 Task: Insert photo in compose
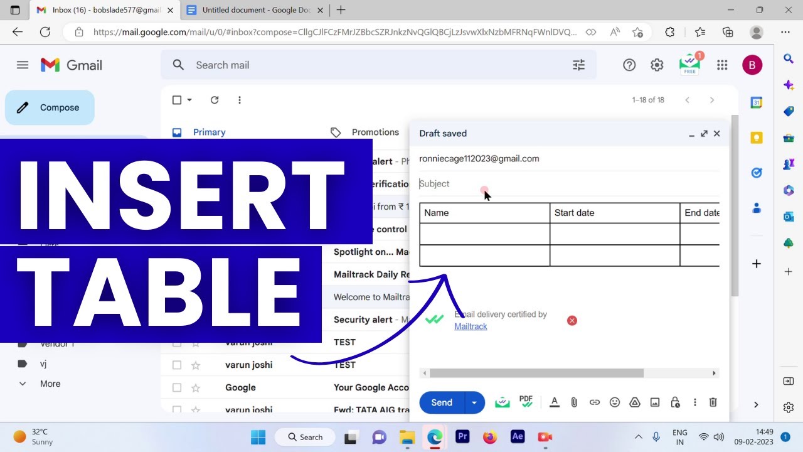click(x=655, y=402)
